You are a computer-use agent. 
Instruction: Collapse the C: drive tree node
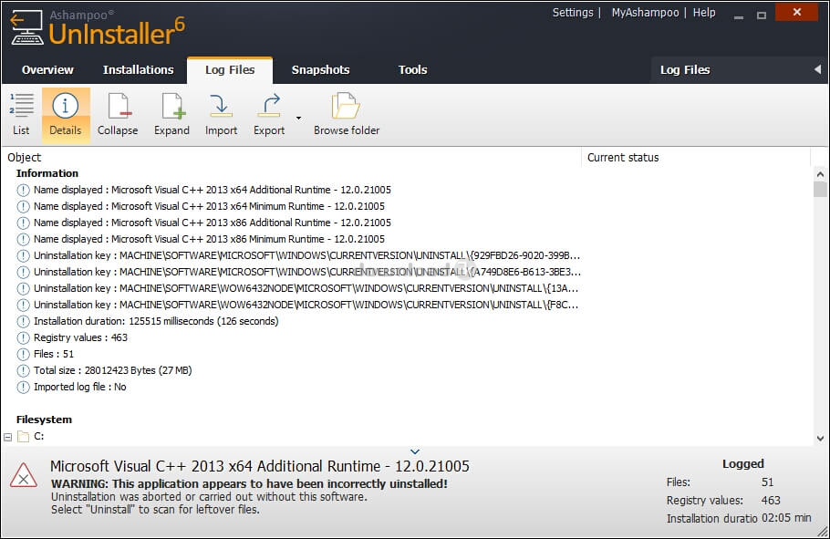7,437
